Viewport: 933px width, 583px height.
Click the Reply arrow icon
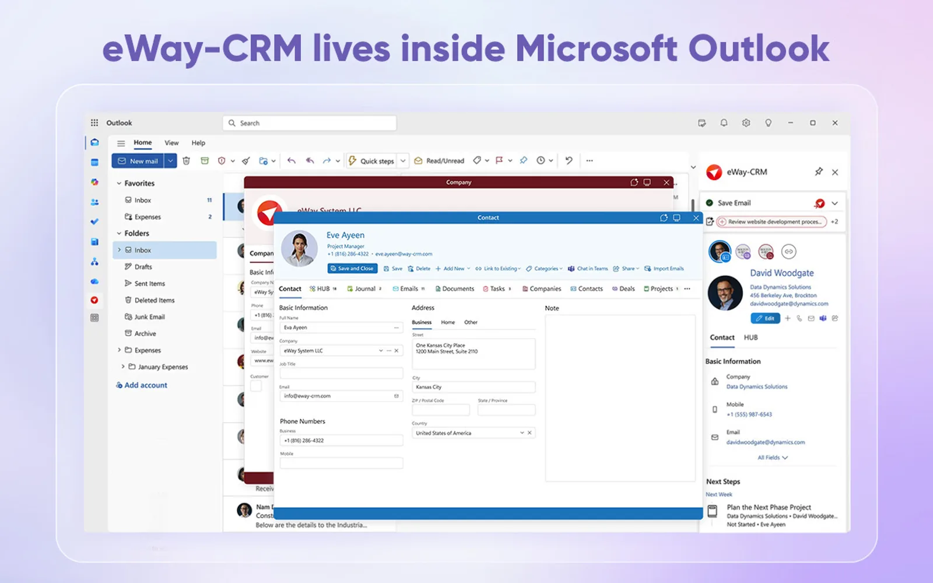(292, 161)
